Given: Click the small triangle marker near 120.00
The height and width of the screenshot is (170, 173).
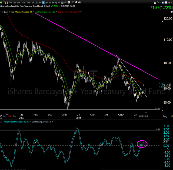Looking at the screenshot, I should tap(162, 21).
